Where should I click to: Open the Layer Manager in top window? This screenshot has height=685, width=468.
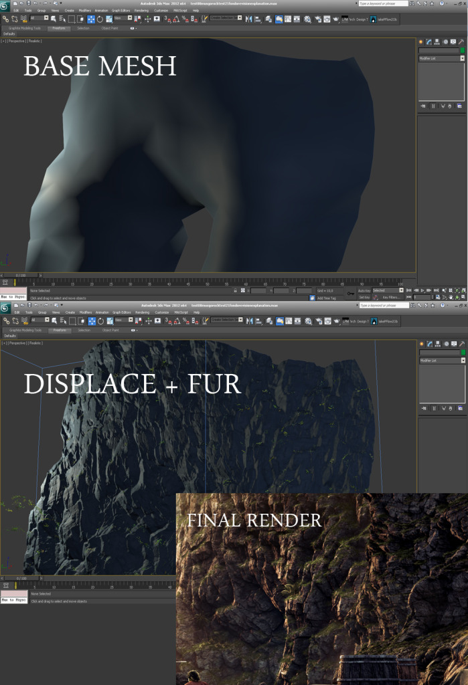pos(268,19)
